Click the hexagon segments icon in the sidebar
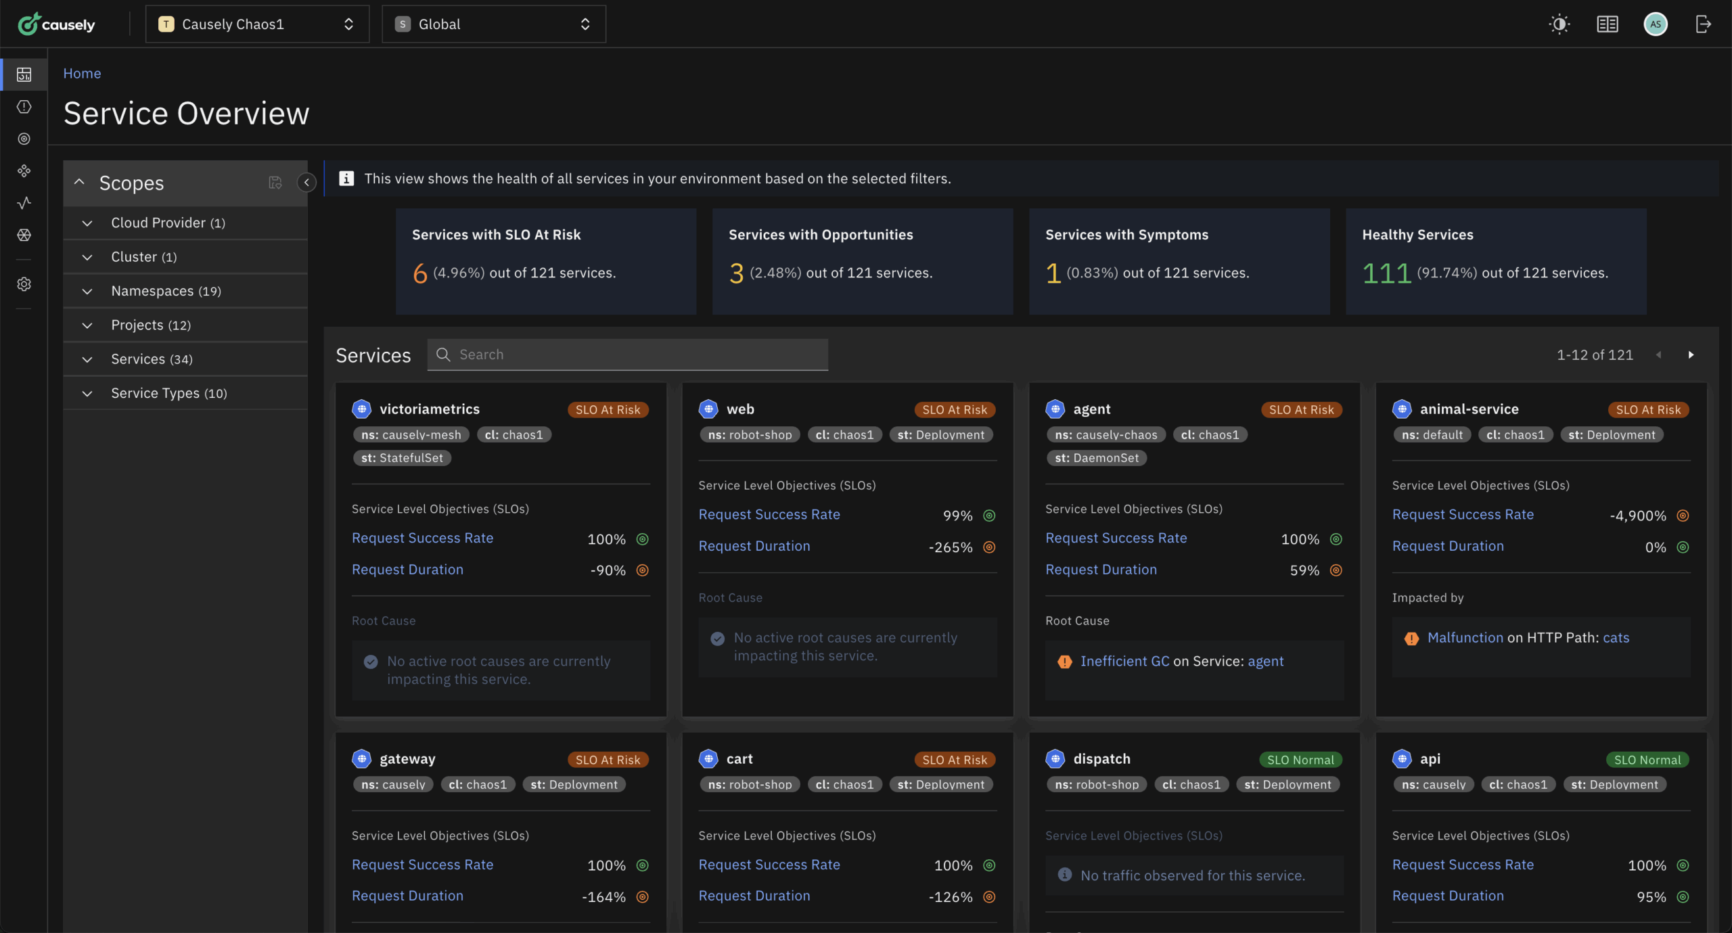This screenshot has height=933, width=1732. tap(24, 235)
